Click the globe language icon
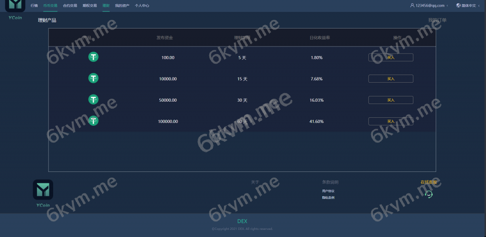The image size is (486, 237). pyautogui.click(x=458, y=6)
